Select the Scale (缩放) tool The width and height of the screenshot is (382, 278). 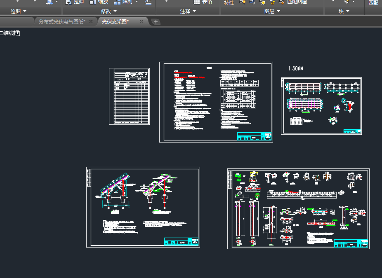(x=99, y=2)
